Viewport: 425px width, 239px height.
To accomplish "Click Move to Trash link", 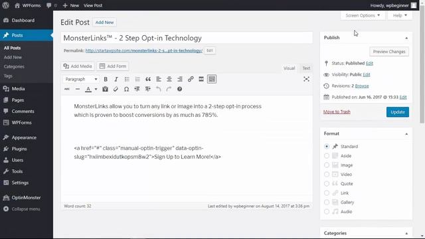I will pyautogui.click(x=337, y=112).
